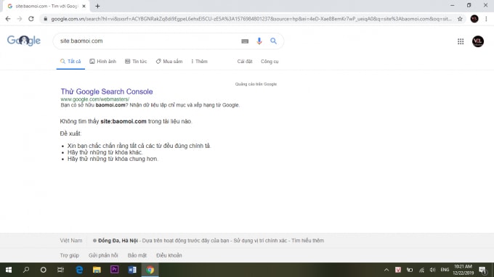Switch to the Hình ảnh tab
Viewport: 494px width, 277px height.
[102, 62]
